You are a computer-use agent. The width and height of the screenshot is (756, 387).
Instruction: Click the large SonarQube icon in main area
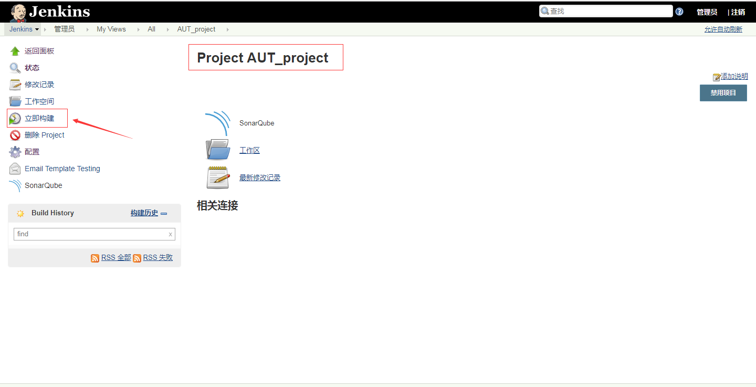tap(218, 123)
